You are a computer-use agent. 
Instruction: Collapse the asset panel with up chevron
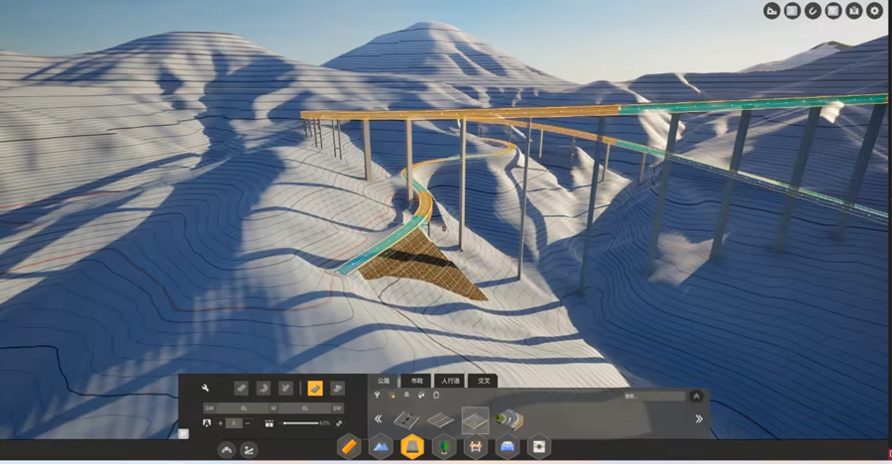(x=697, y=396)
